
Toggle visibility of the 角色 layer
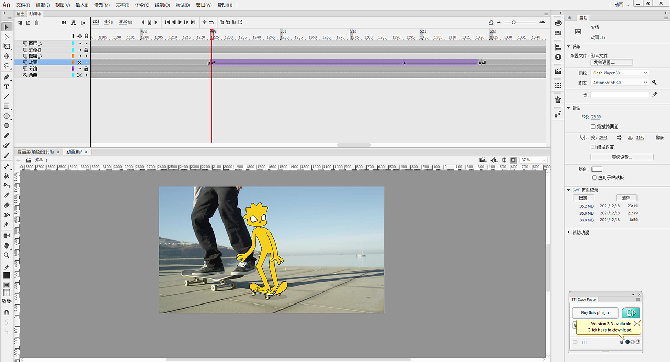coord(80,75)
